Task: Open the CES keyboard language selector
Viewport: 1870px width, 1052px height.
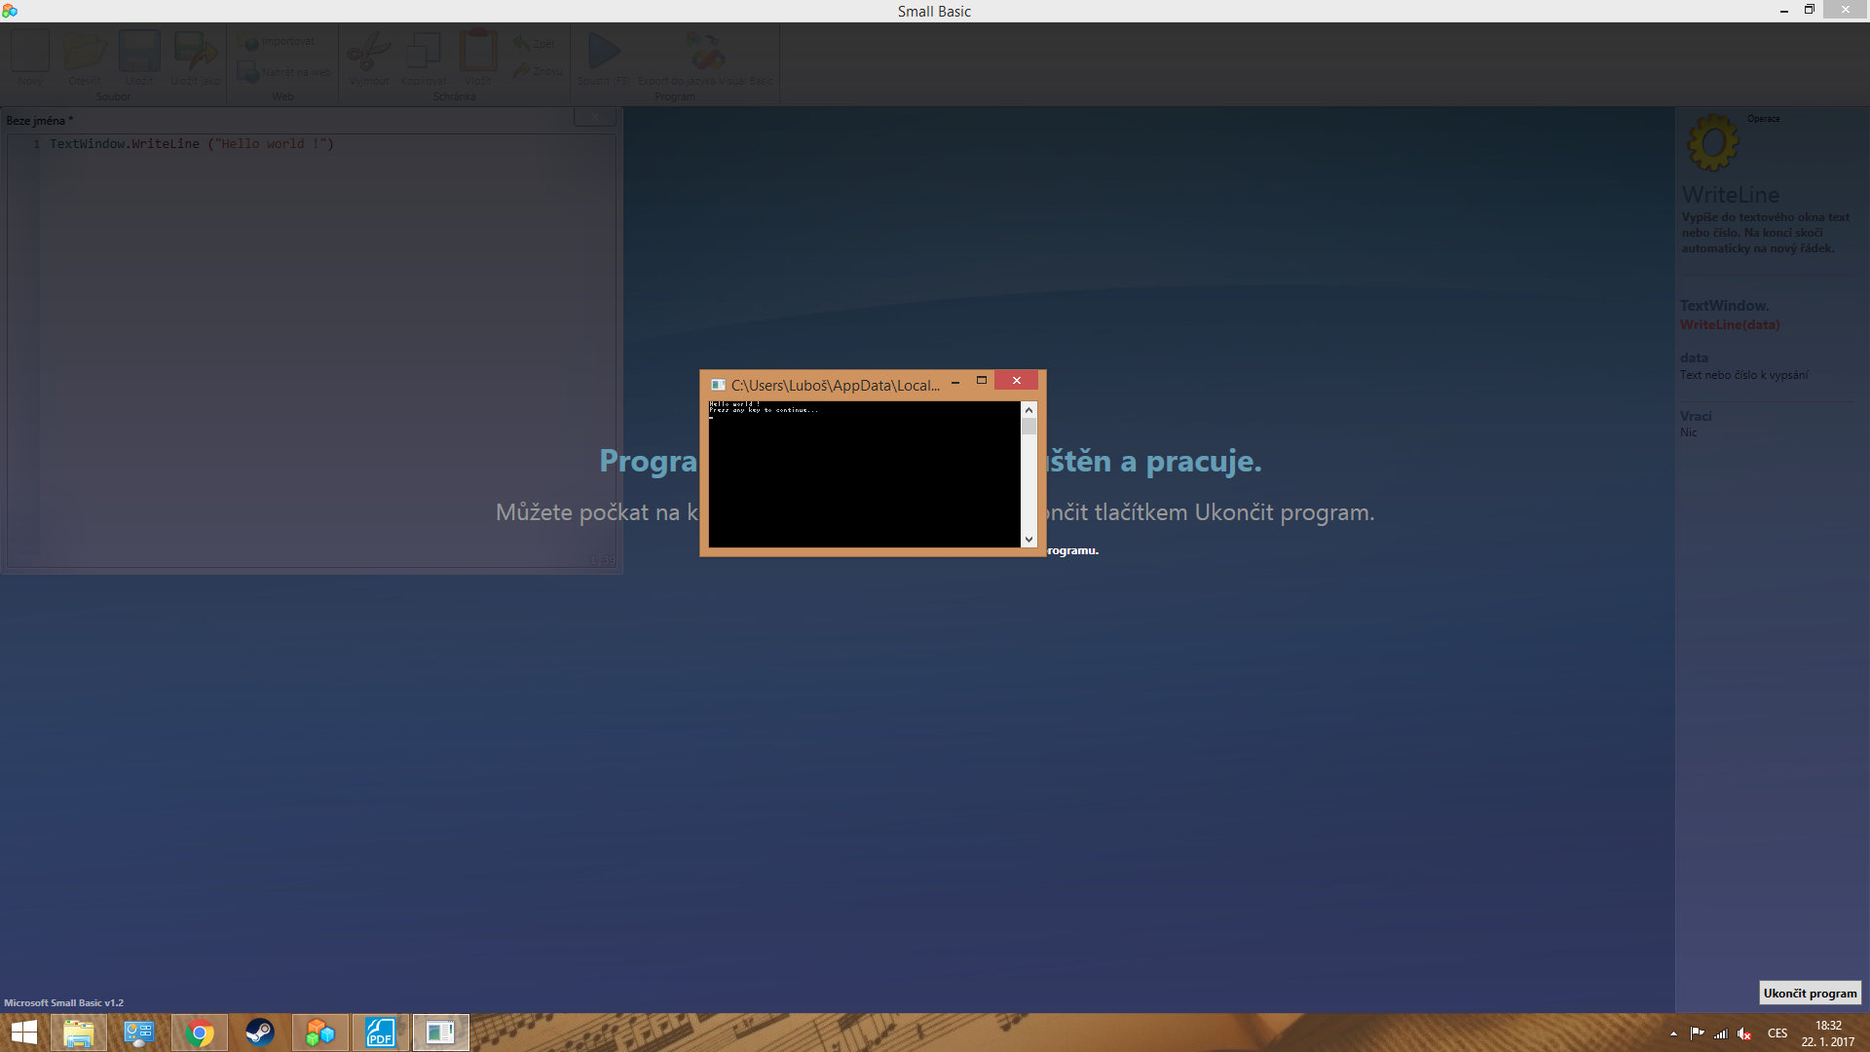Action: click(x=1777, y=1033)
